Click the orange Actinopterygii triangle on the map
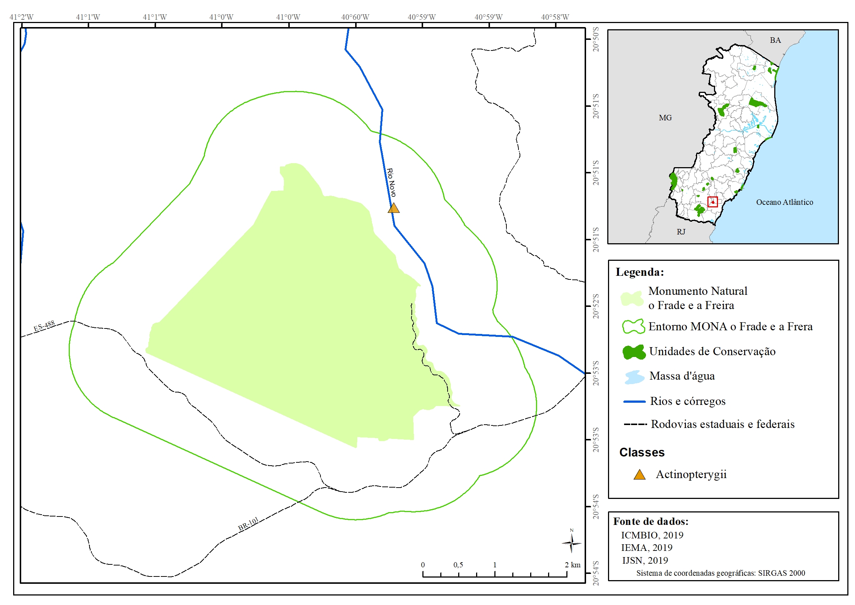The height and width of the screenshot is (605, 855). click(x=393, y=208)
